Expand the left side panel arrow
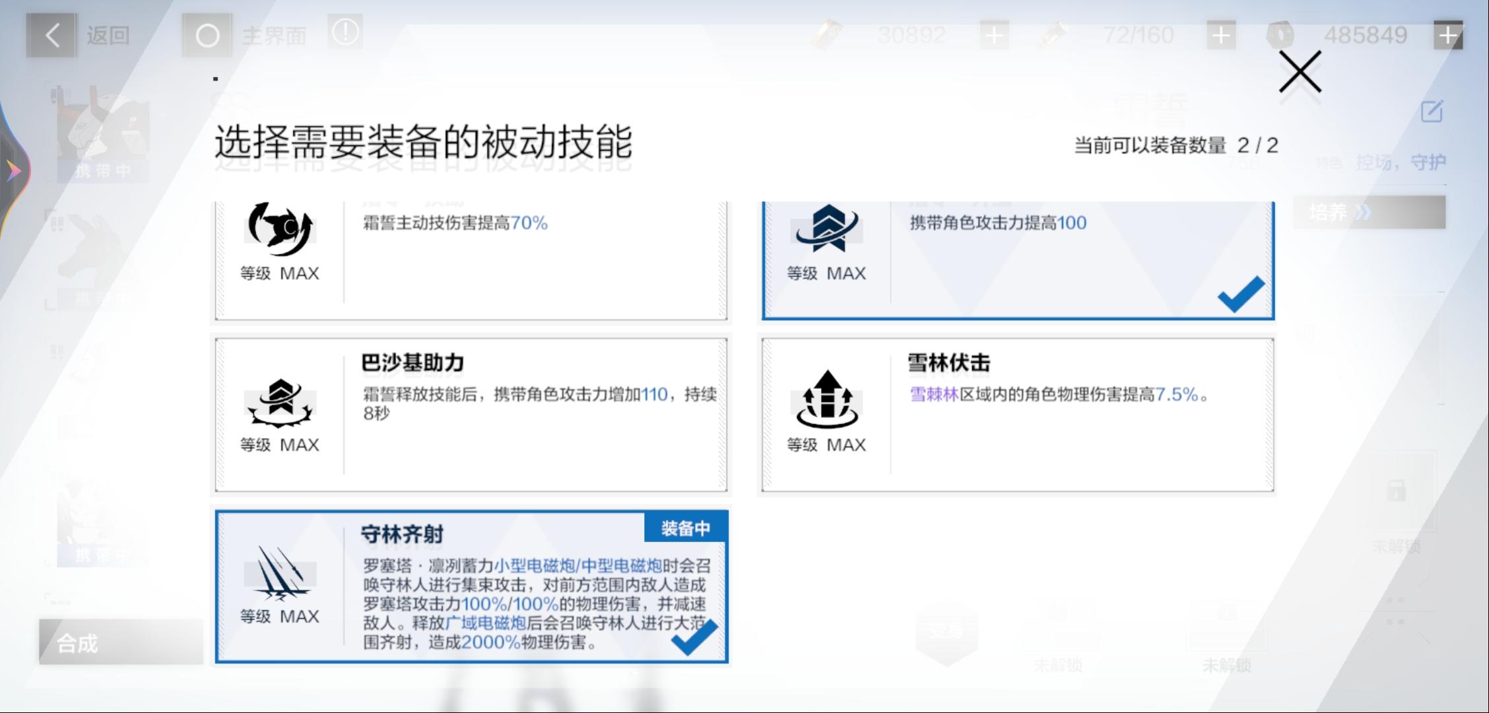1489x713 pixels. tap(13, 171)
